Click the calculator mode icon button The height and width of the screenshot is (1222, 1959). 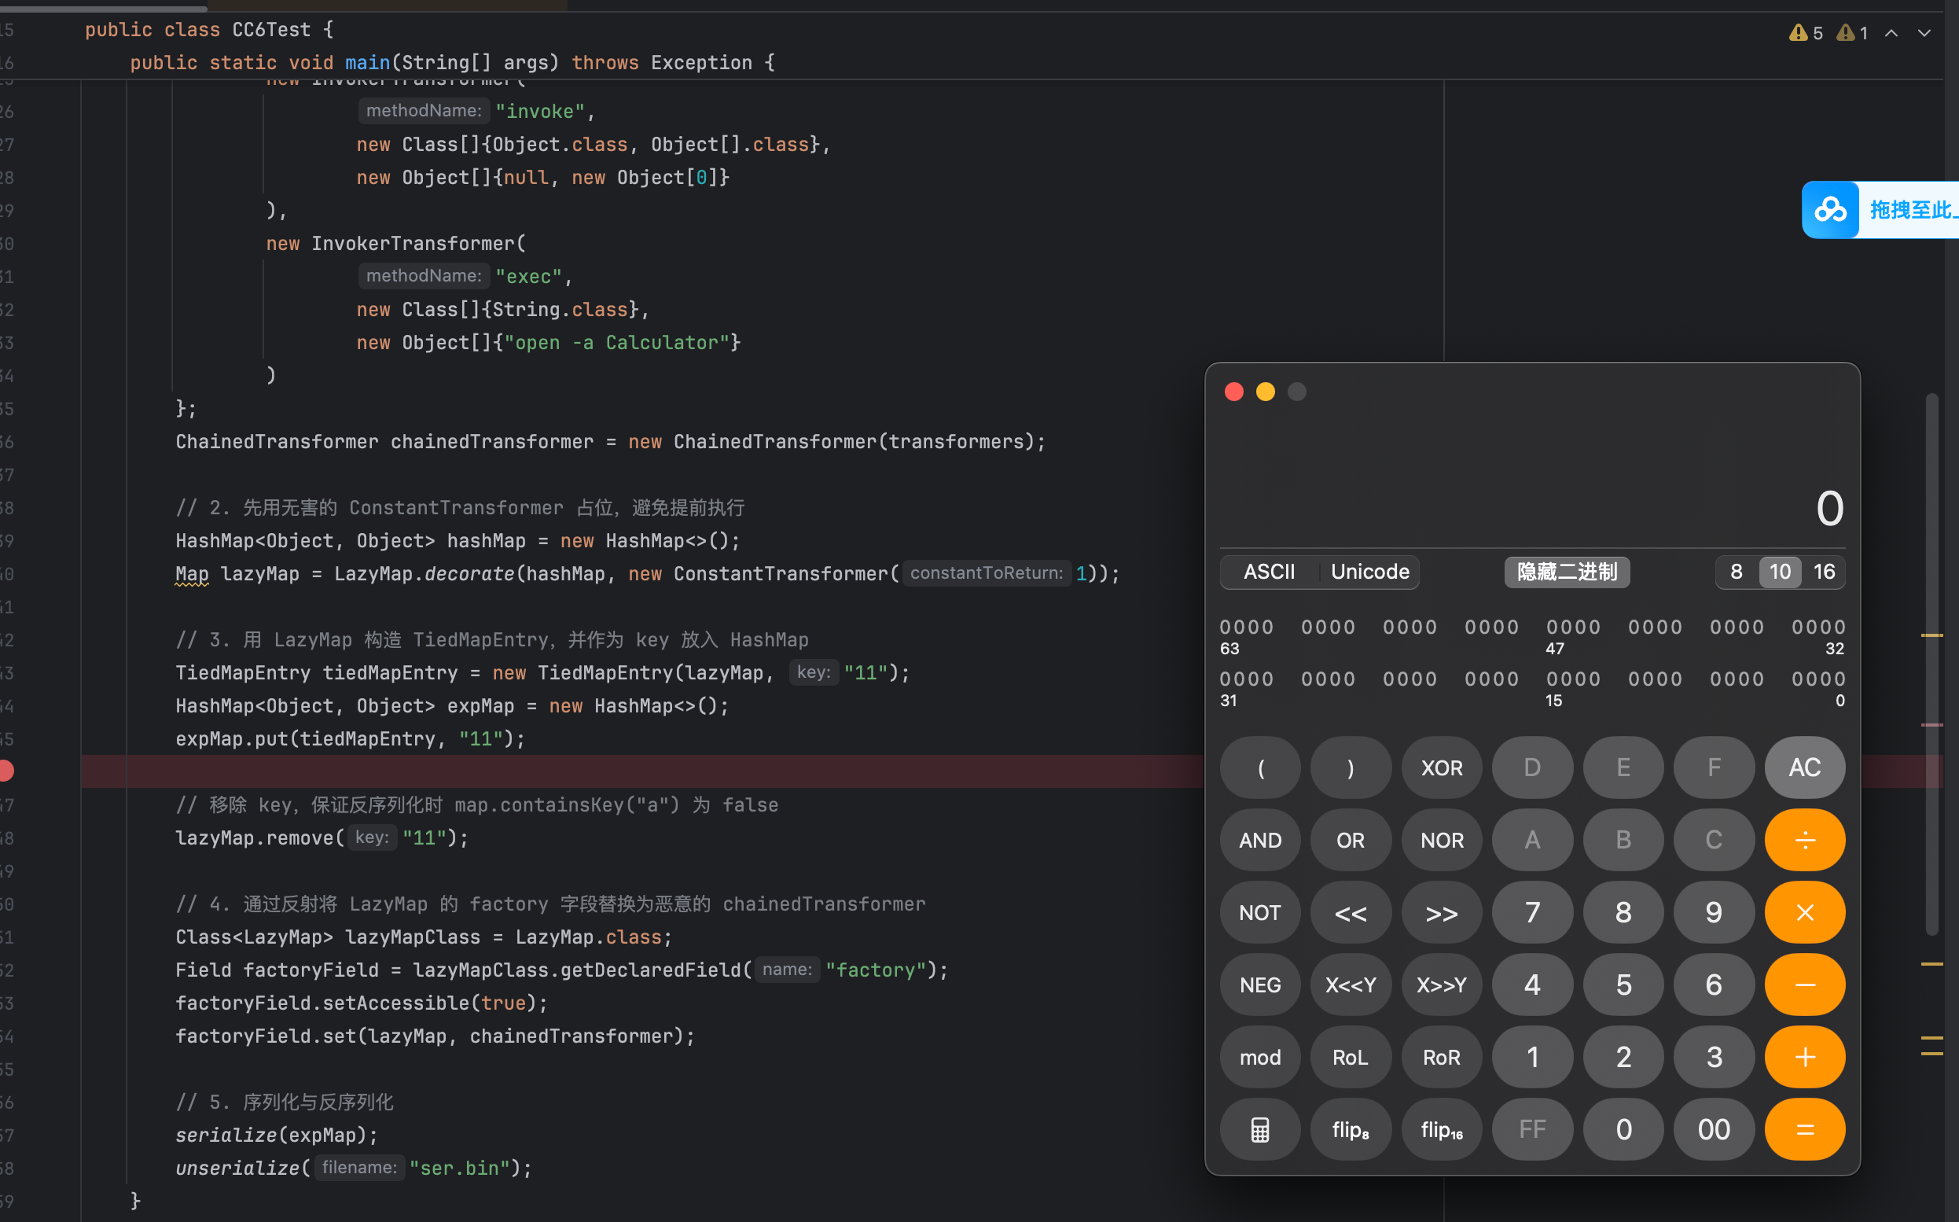[x=1259, y=1129]
